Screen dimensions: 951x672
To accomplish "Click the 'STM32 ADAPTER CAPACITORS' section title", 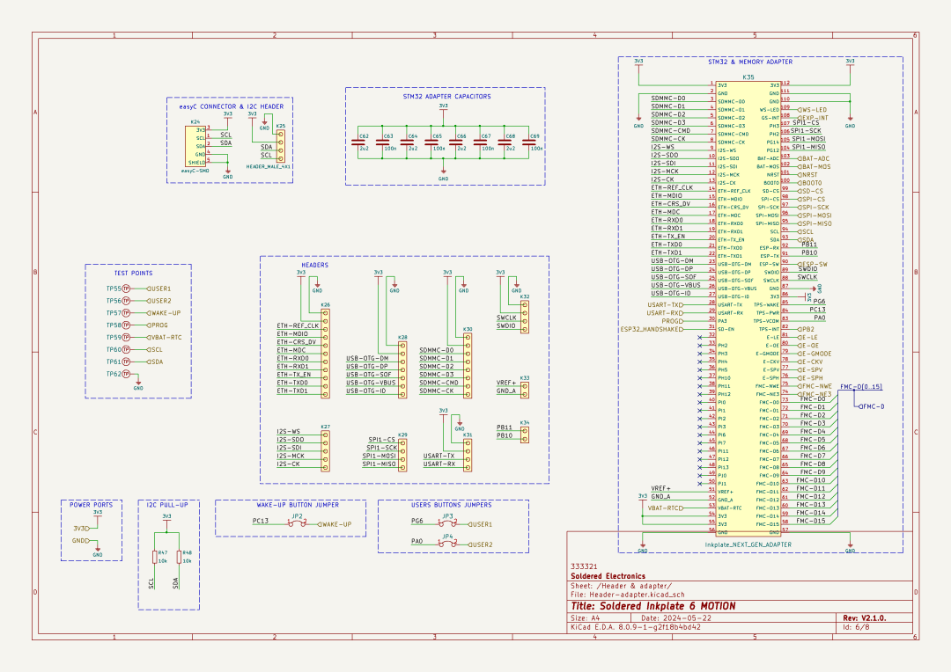I will point(447,97).
